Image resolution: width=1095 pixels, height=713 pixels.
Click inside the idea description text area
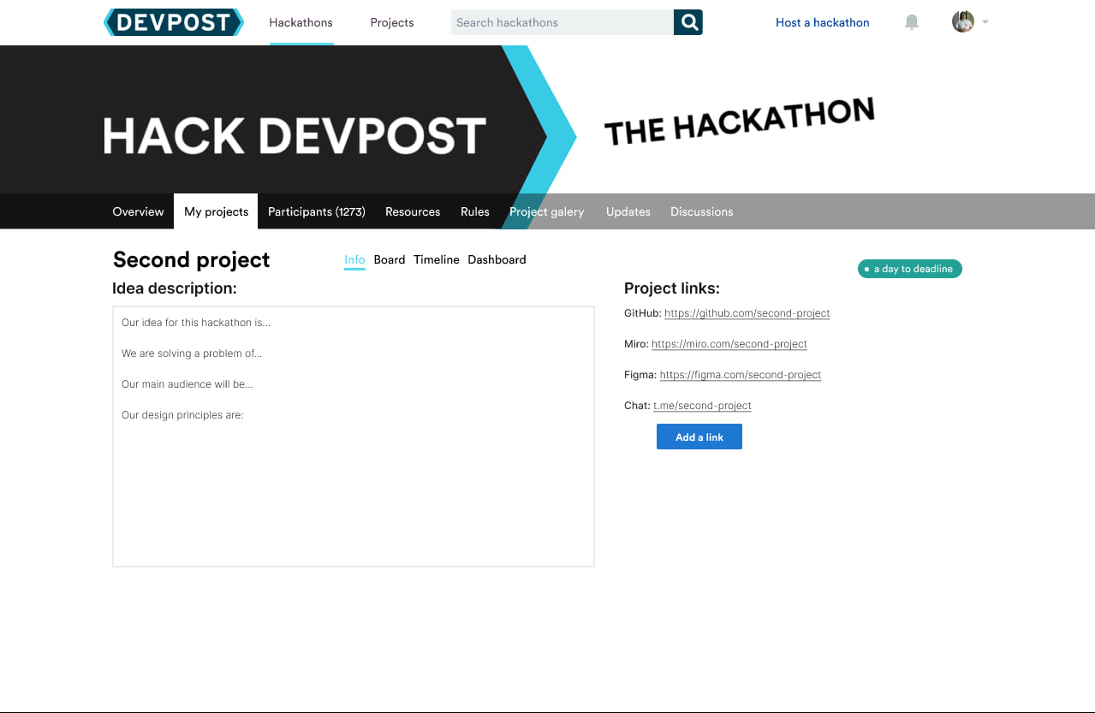(354, 437)
